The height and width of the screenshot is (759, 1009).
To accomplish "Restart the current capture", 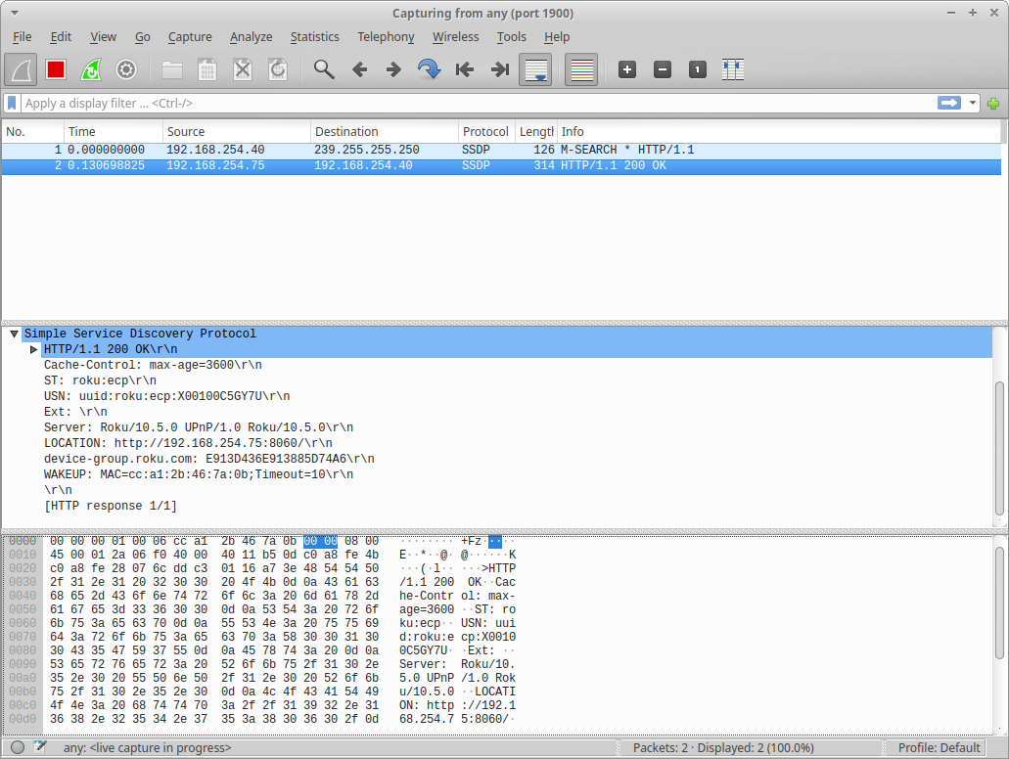I will (91, 69).
